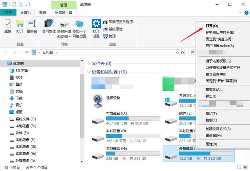Click the Back navigation arrow

pyautogui.click(x=6, y=53)
